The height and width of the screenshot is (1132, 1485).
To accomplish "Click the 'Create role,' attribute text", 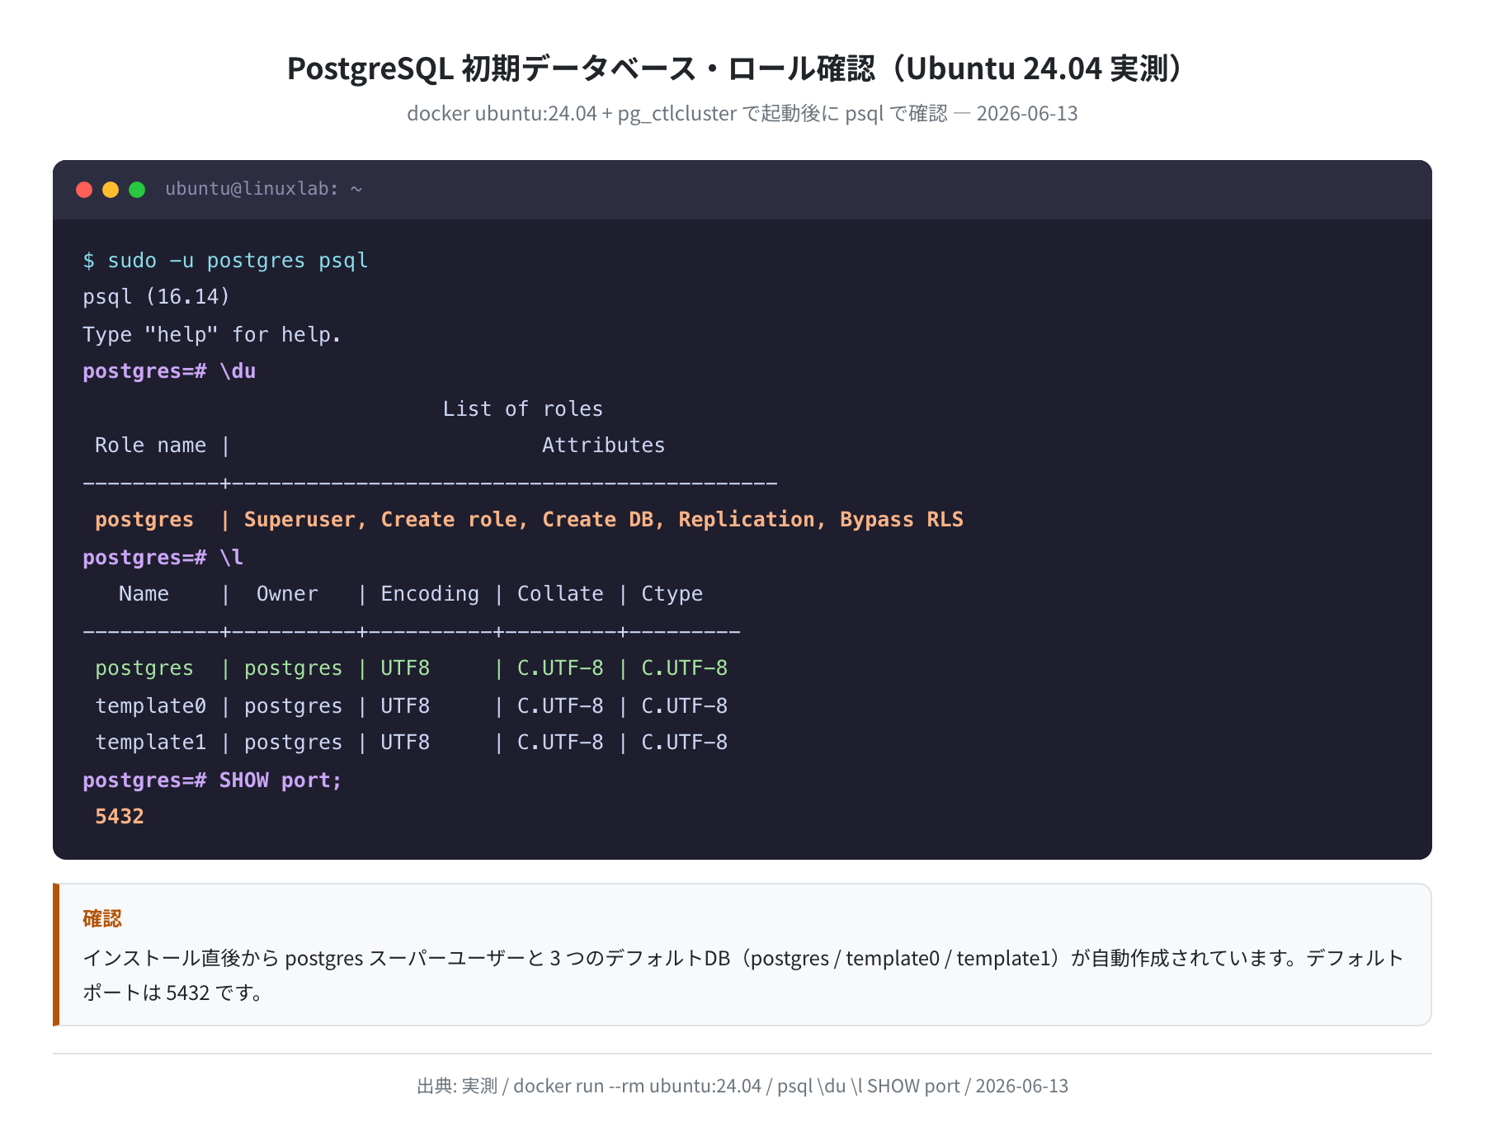I will click(x=455, y=520).
